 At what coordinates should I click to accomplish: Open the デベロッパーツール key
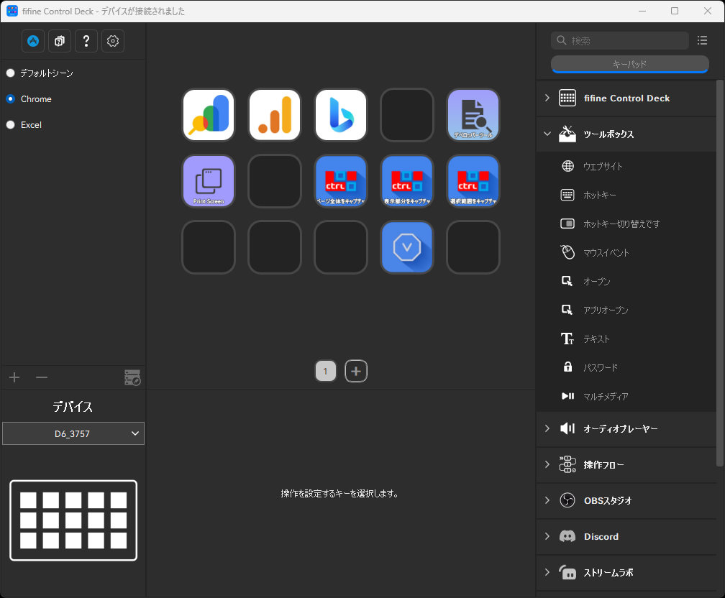pos(473,115)
